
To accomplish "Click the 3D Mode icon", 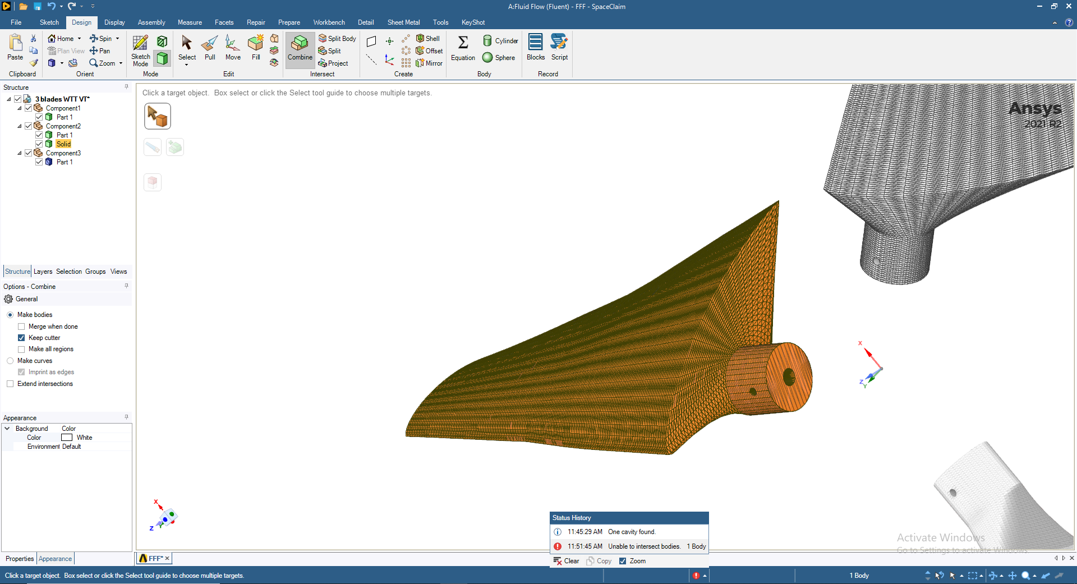I will (162, 58).
